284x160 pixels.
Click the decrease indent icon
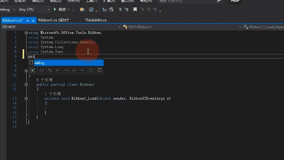pos(120,9)
